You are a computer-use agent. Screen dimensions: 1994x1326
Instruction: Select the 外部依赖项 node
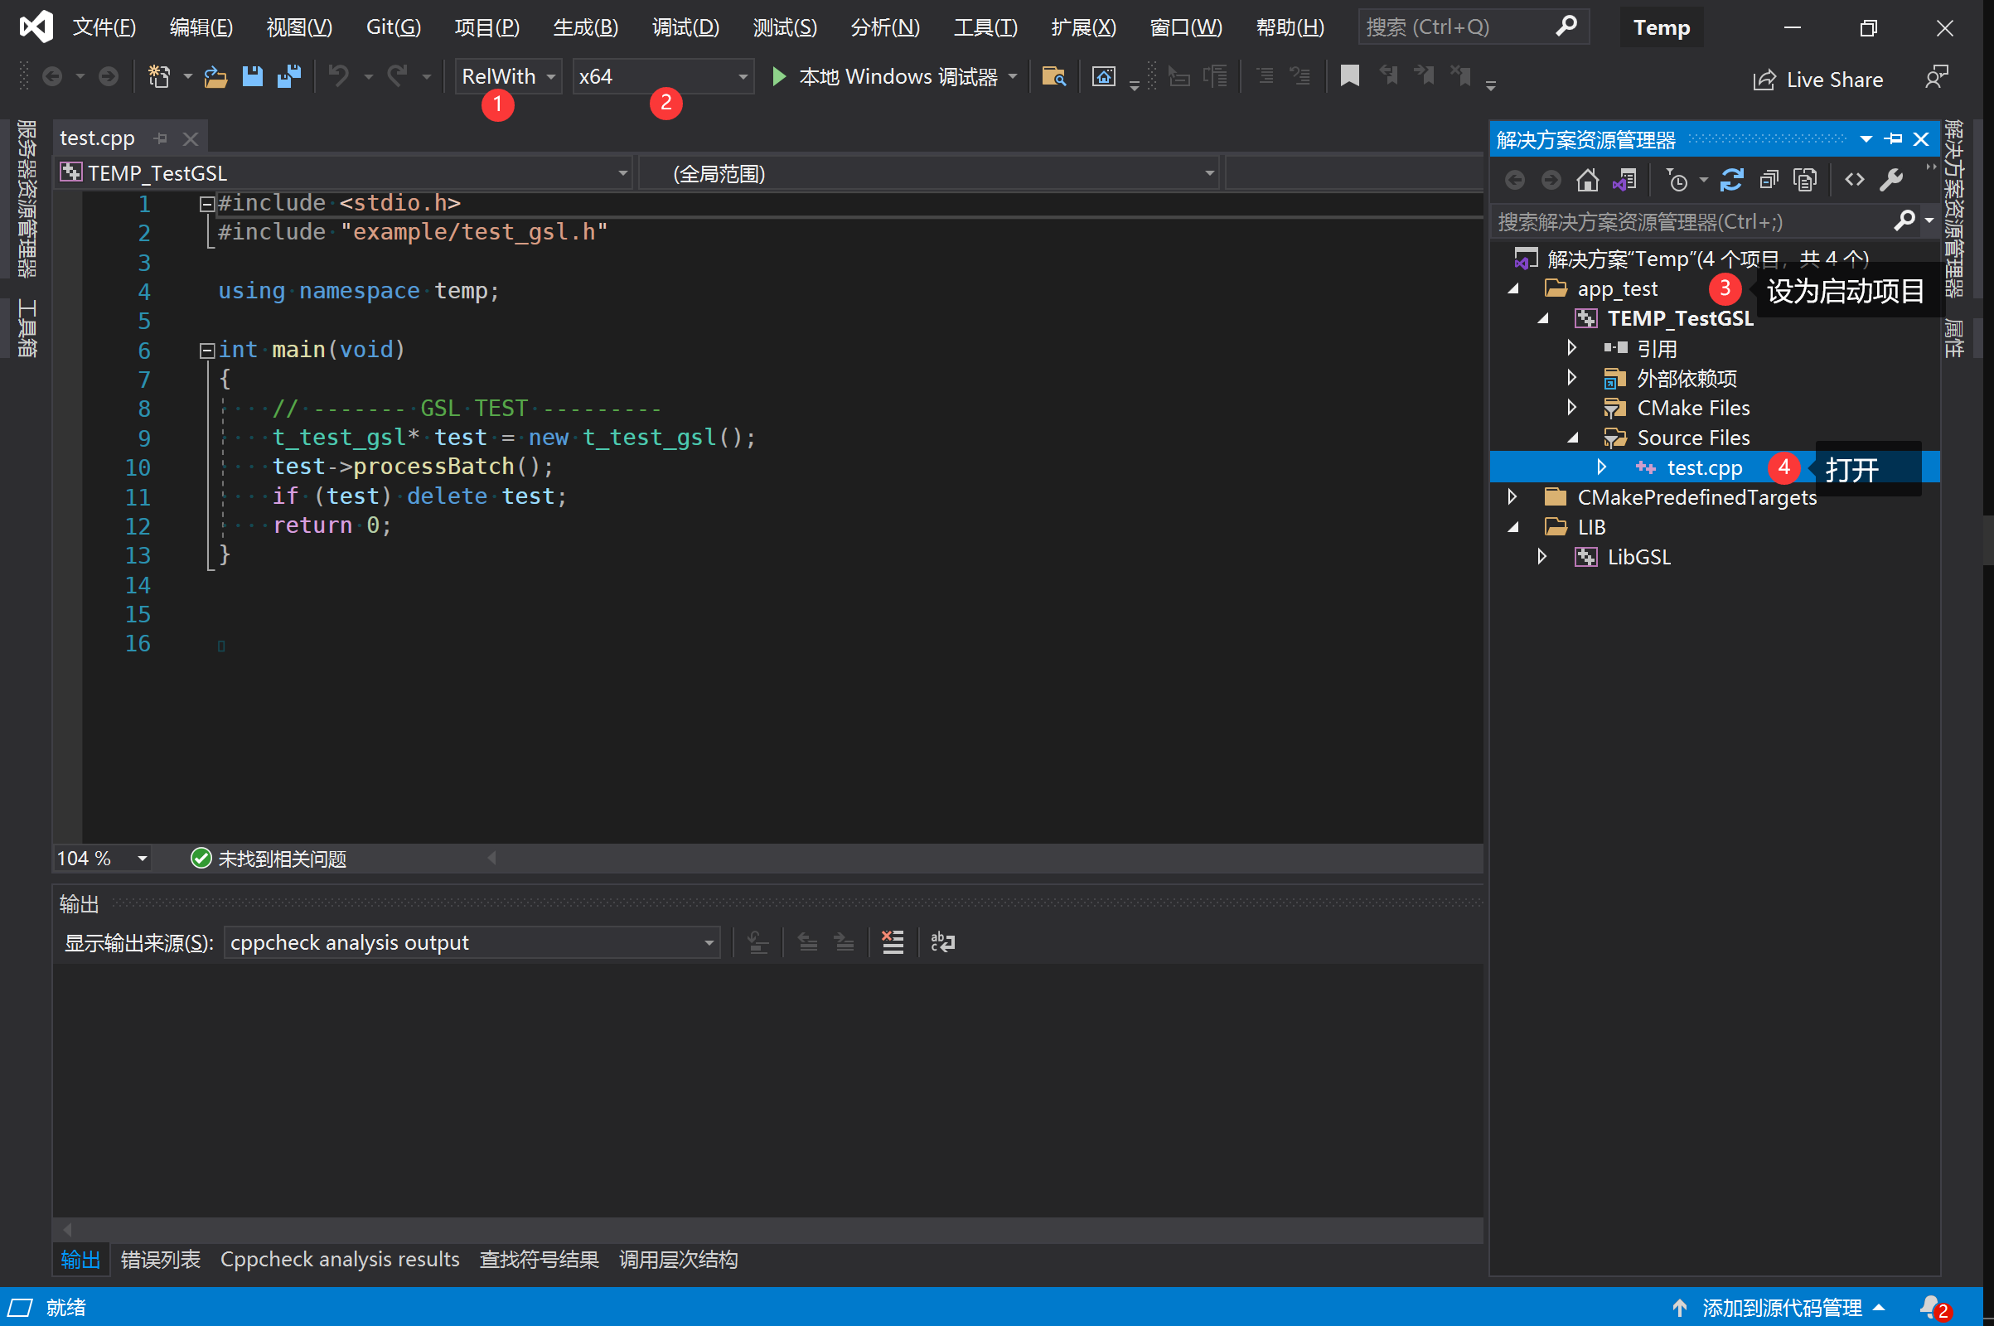[1687, 378]
